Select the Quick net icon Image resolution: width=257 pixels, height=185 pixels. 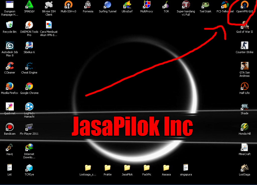point(10,106)
